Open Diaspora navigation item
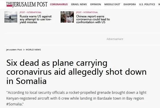Image resolution: width=160 pixels, height=108 pixels. point(130,4)
